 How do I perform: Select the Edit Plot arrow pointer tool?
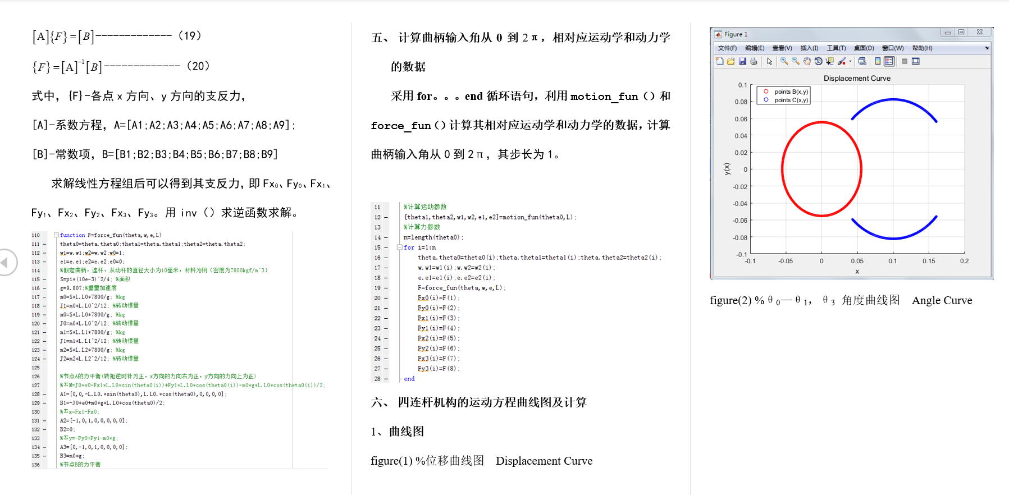(769, 61)
